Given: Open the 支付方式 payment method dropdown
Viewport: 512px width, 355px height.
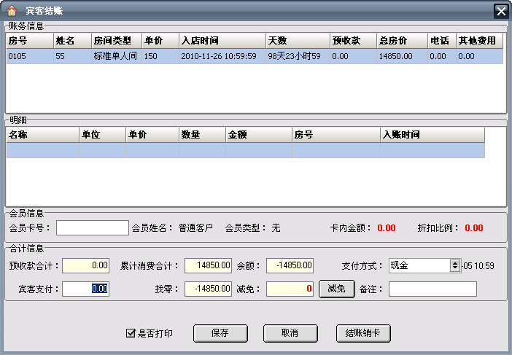Looking at the screenshot, I should [x=455, y=265].
